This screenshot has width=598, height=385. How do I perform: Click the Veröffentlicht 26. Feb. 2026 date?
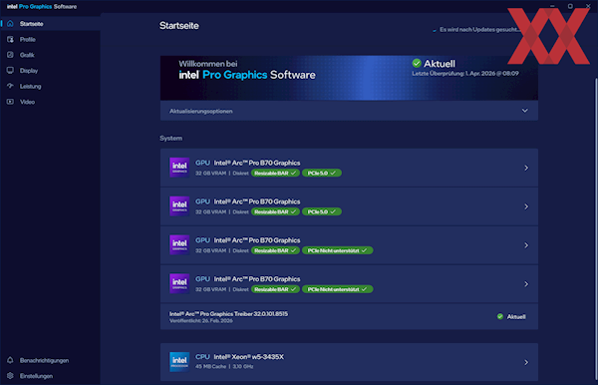[x=201, y=321]
